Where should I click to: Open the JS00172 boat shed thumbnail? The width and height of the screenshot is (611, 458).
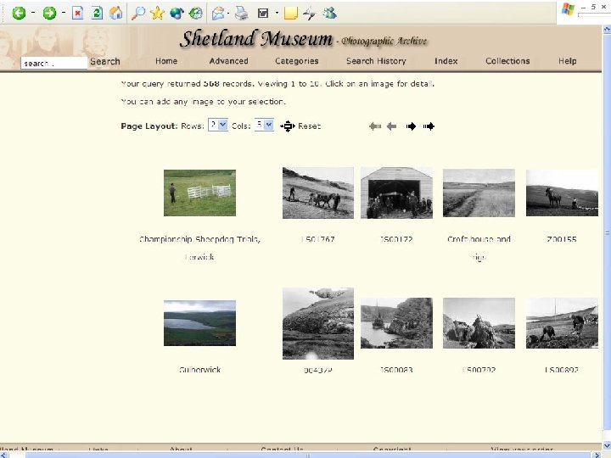tap(396, 193)
